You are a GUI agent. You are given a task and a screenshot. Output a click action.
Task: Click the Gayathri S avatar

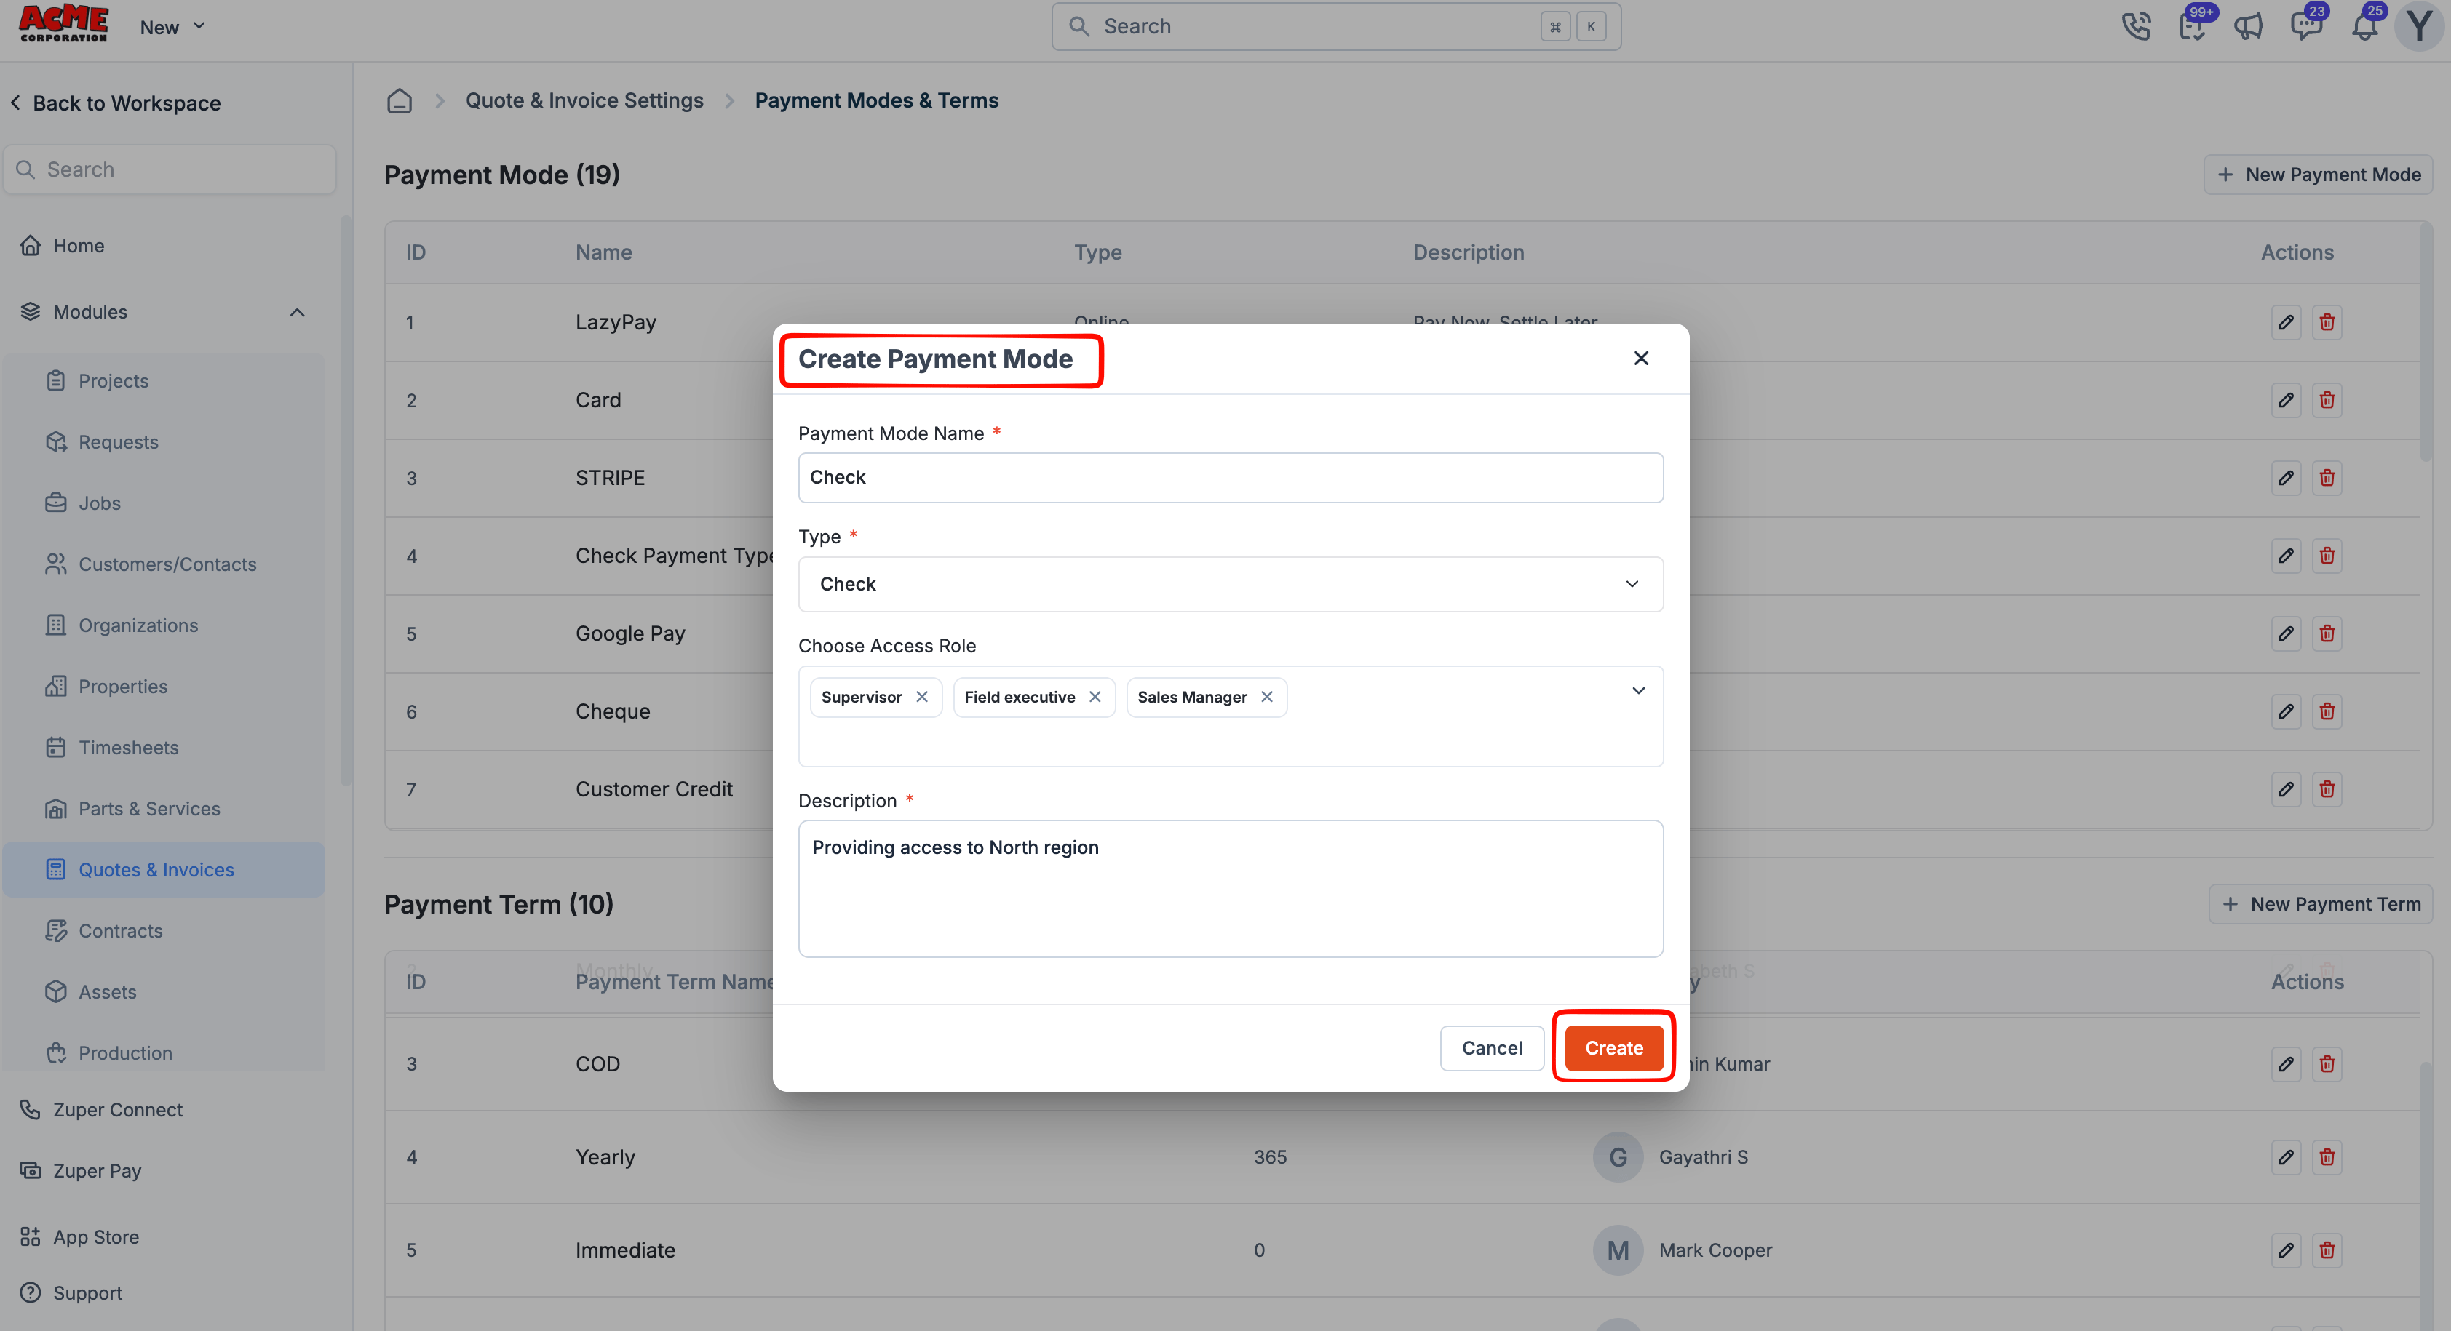[1618, 1158]
